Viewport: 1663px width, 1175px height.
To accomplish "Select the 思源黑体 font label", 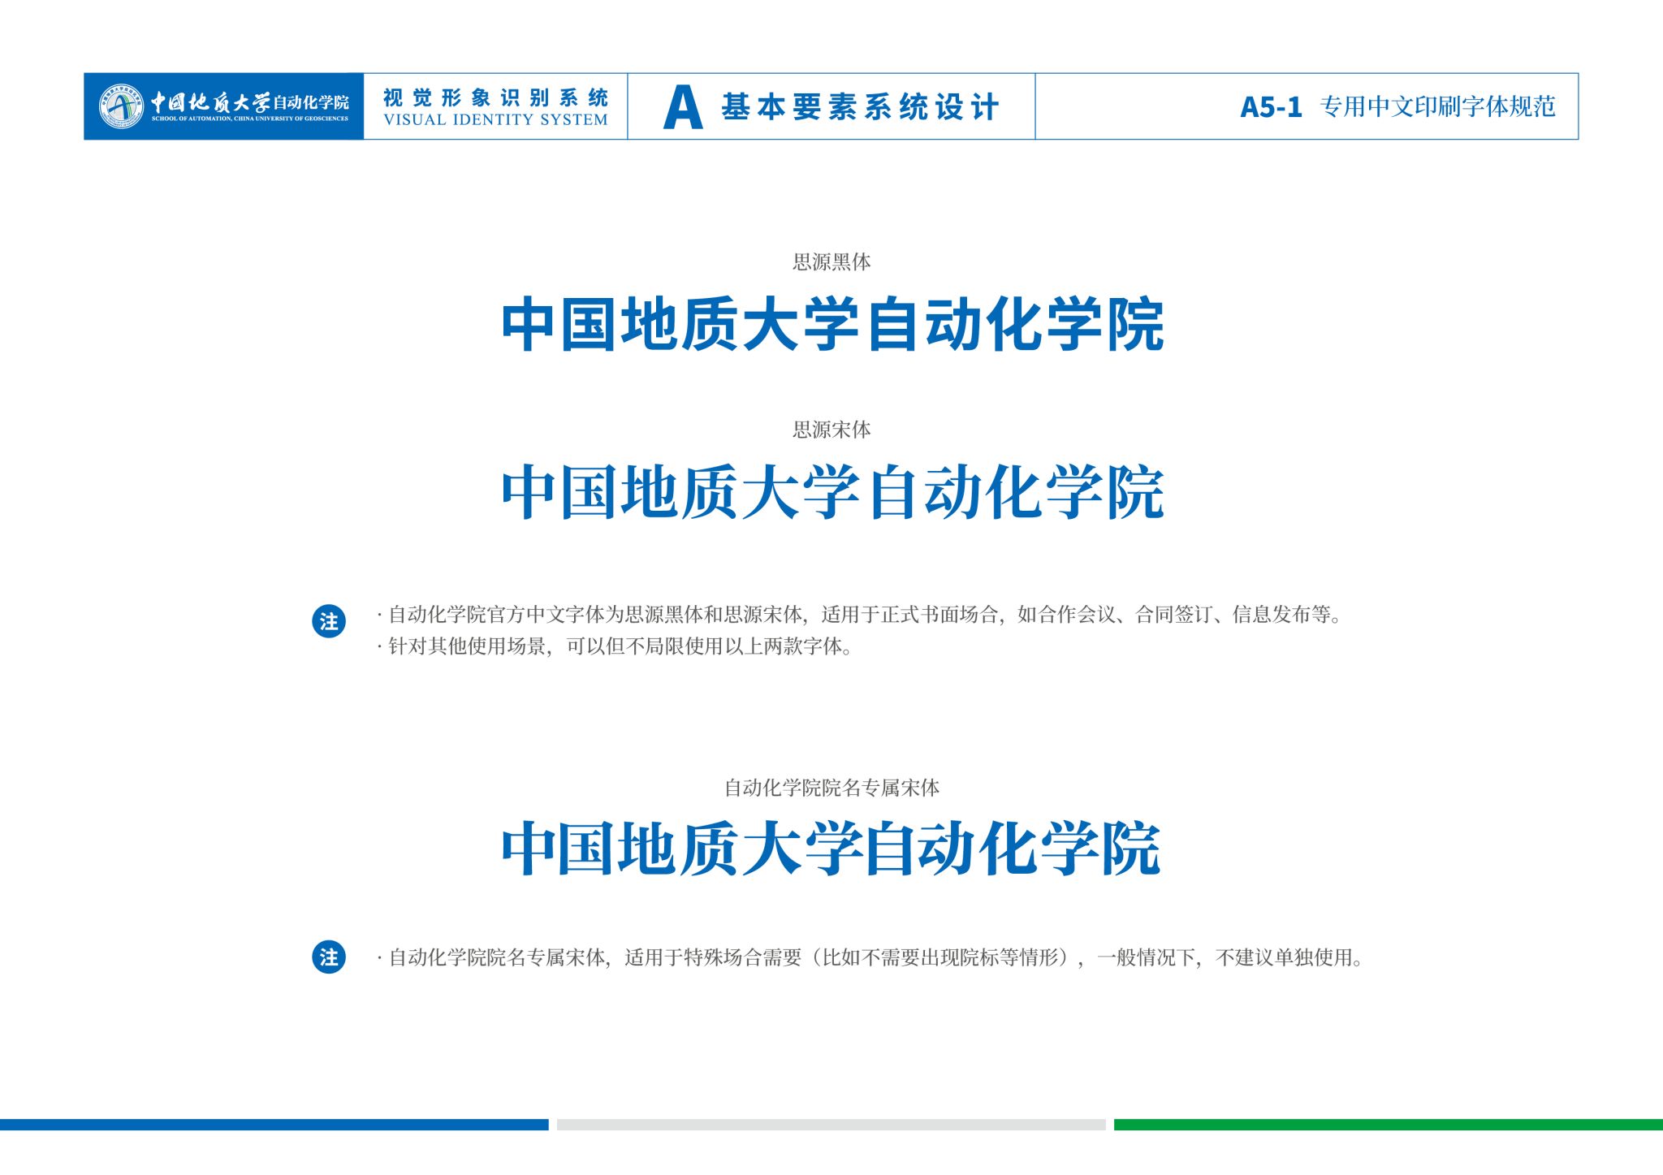I will click(x=831, y=262).
